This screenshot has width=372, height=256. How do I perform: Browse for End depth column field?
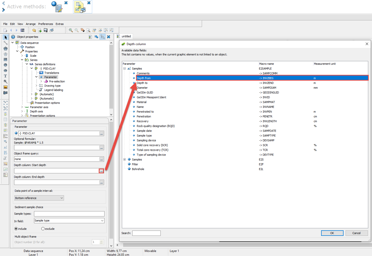click(x=101, y=183)
